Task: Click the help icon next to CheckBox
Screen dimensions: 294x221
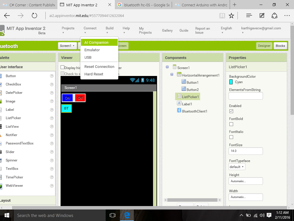Action: click(x=52, y=84)
